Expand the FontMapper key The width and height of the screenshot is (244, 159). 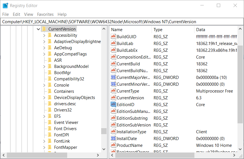pyautogui.click(x=44, y=147)
